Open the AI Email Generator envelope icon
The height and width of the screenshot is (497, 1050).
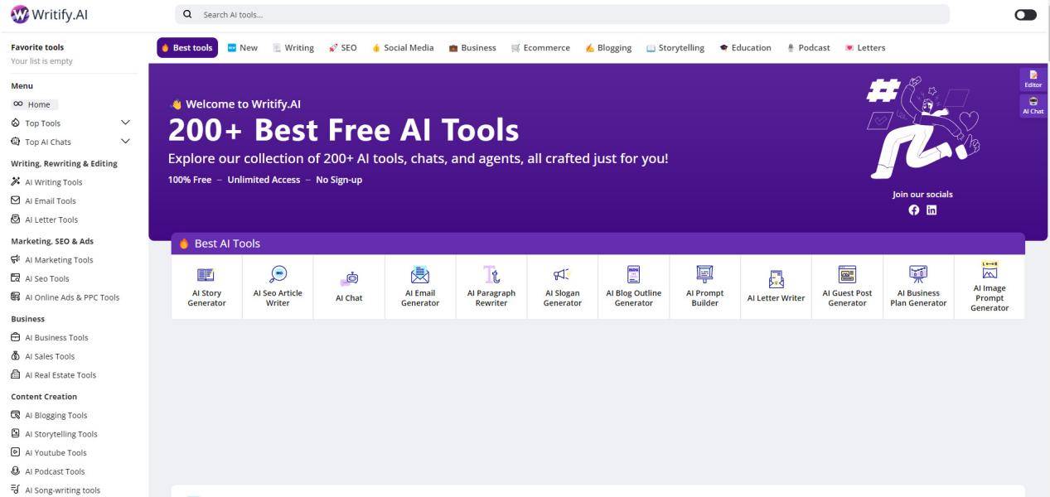(420, 275)
